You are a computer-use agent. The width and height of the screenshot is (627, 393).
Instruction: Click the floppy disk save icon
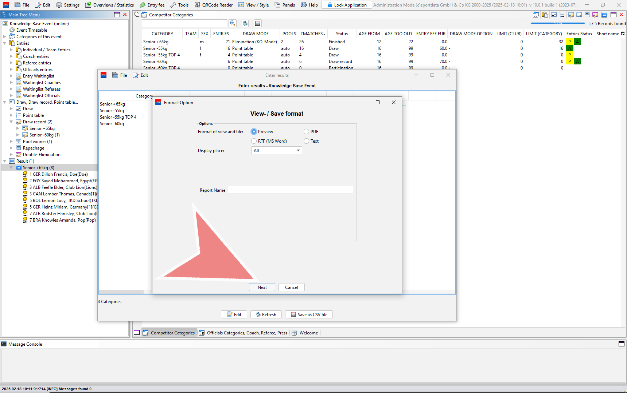click(x=258, y=23)
